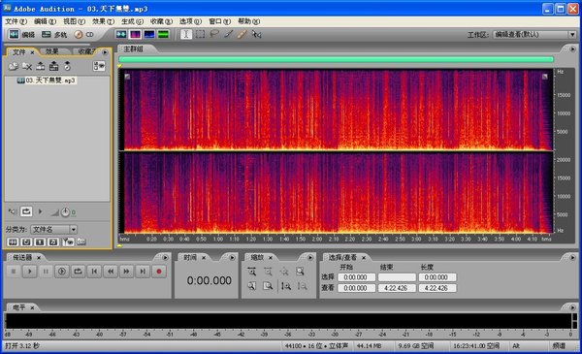Screen dimensions: 582x354
Task: Click selection 开始 time field
Action: point(356,277)
